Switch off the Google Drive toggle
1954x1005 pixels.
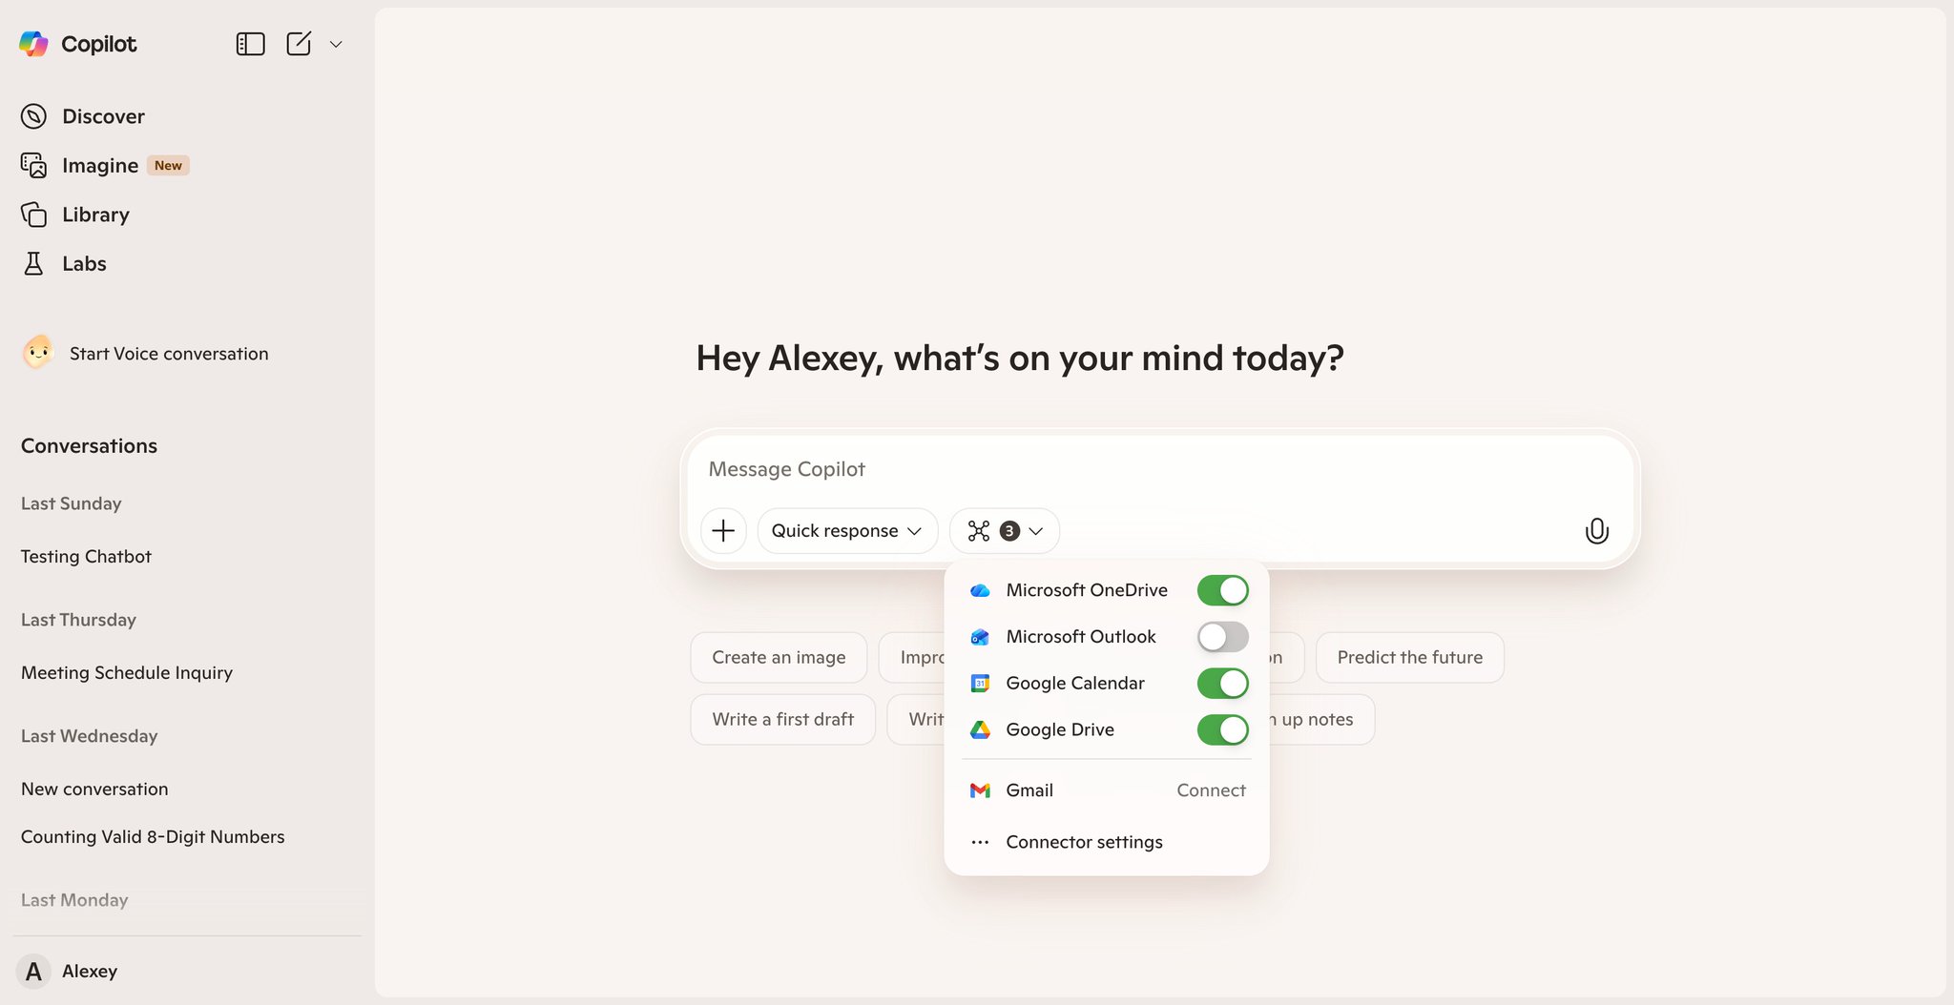click(x=1222, y=730)
